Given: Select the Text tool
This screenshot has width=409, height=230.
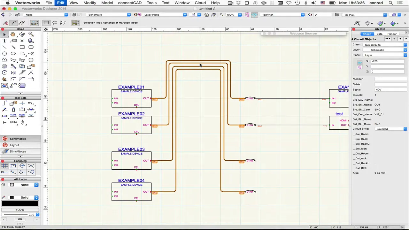Looking at the screenshot, I should (4, 41).
